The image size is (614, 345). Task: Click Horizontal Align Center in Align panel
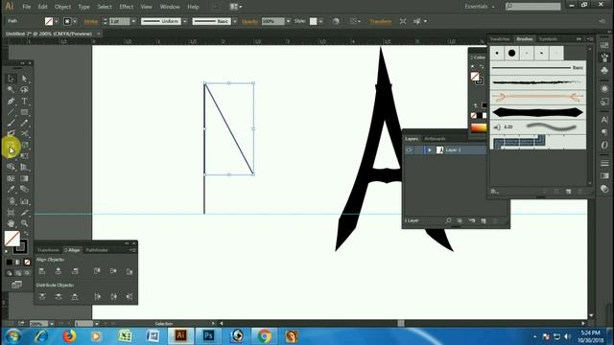(59, 271)
